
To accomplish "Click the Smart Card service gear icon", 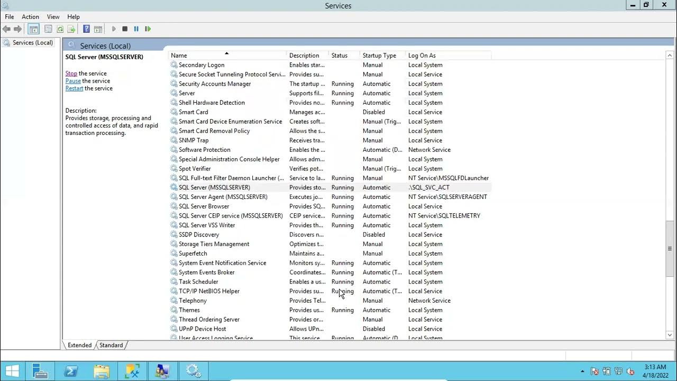I will [173, 112].
